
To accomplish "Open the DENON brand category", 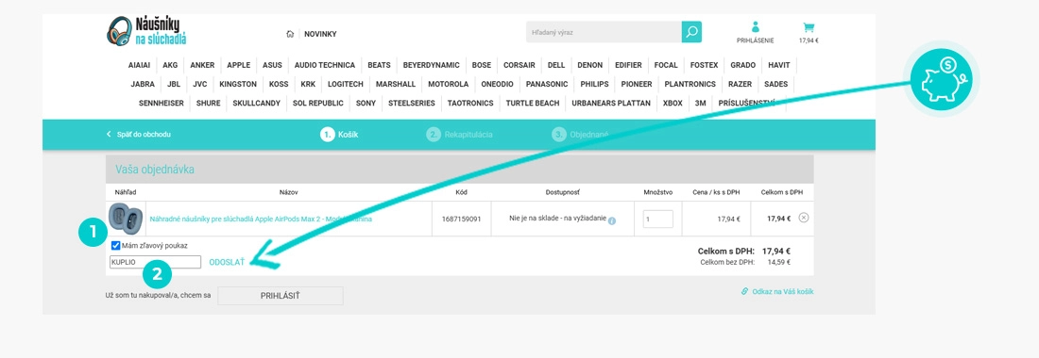I will tap(589, 65).
